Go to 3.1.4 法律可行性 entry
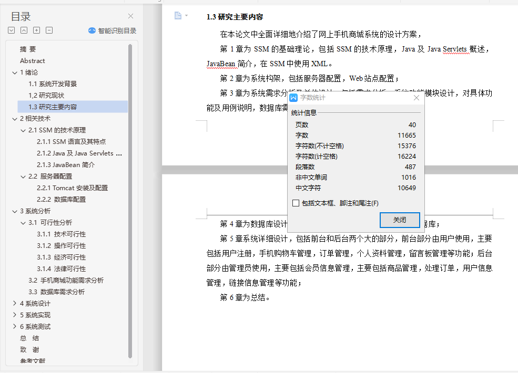Screen dimensions: 518x373 point(61,268)
